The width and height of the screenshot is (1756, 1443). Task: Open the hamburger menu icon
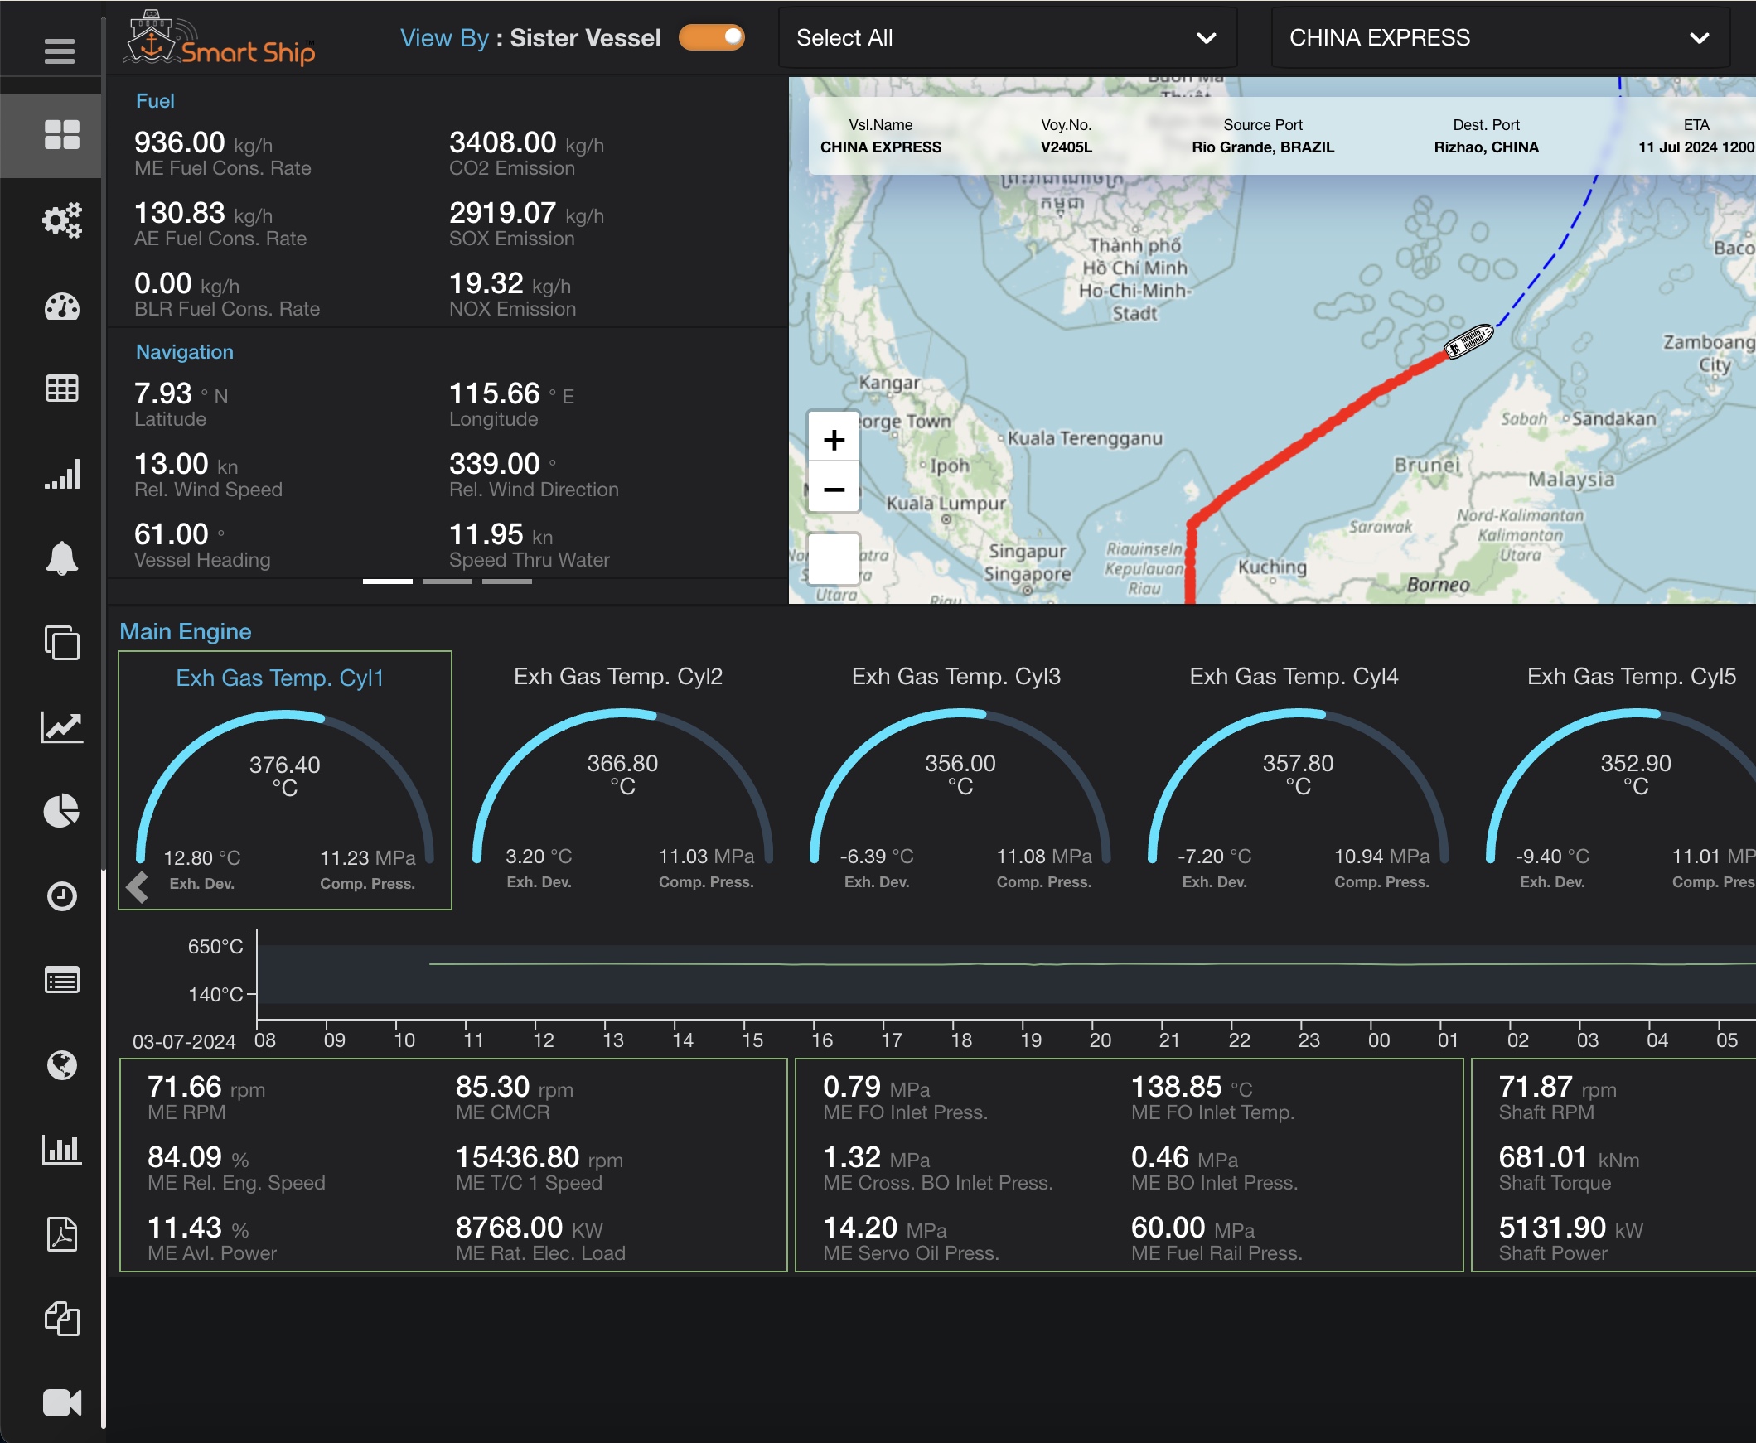(x=59, y=51)
